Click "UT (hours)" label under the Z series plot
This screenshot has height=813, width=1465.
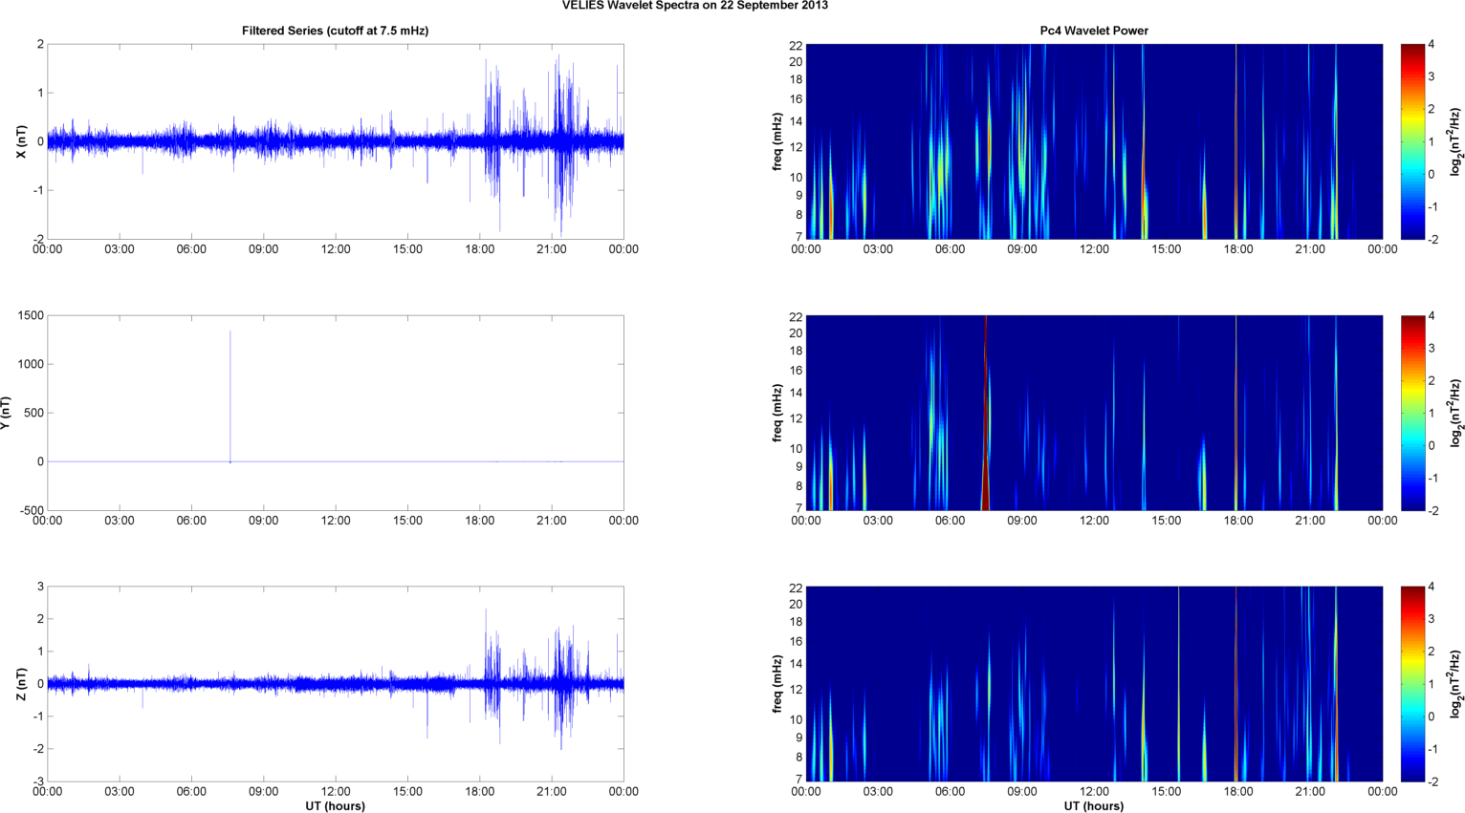click(x=336, y=805)
